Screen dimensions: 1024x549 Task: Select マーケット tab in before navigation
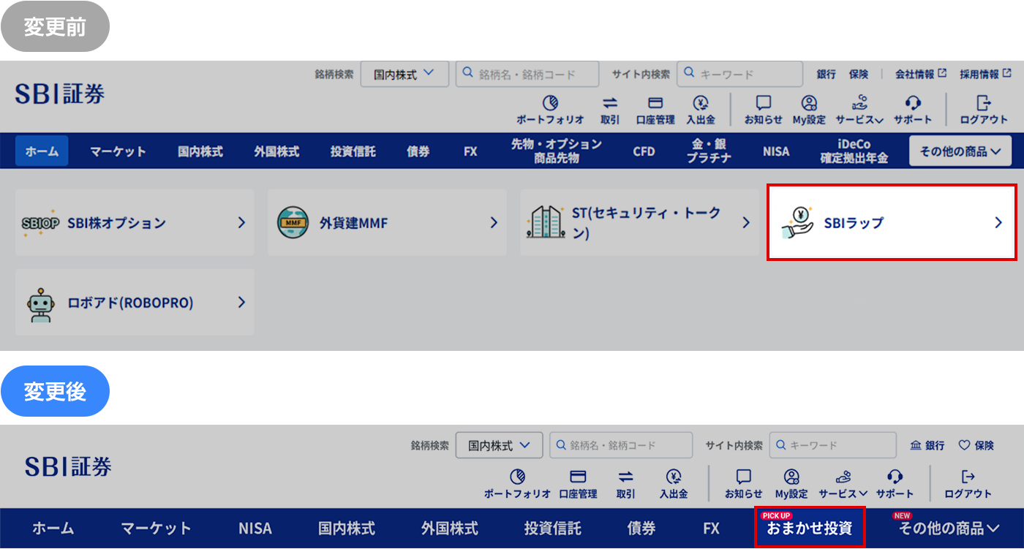pyautogui.click(x=118, y=151)
